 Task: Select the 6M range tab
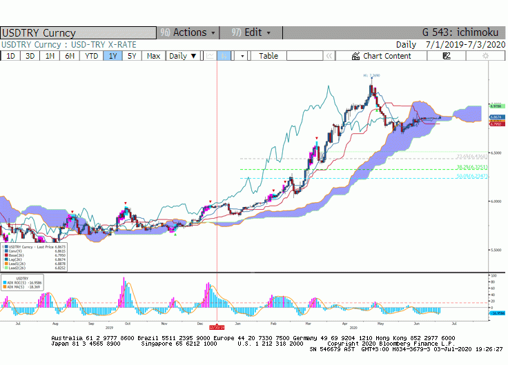(70, 56)
